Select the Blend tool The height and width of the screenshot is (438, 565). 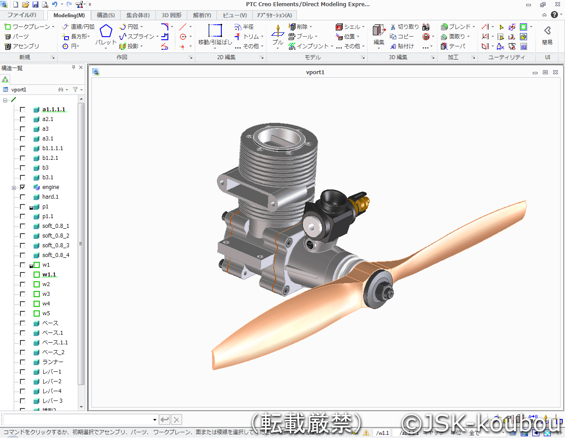458,27
